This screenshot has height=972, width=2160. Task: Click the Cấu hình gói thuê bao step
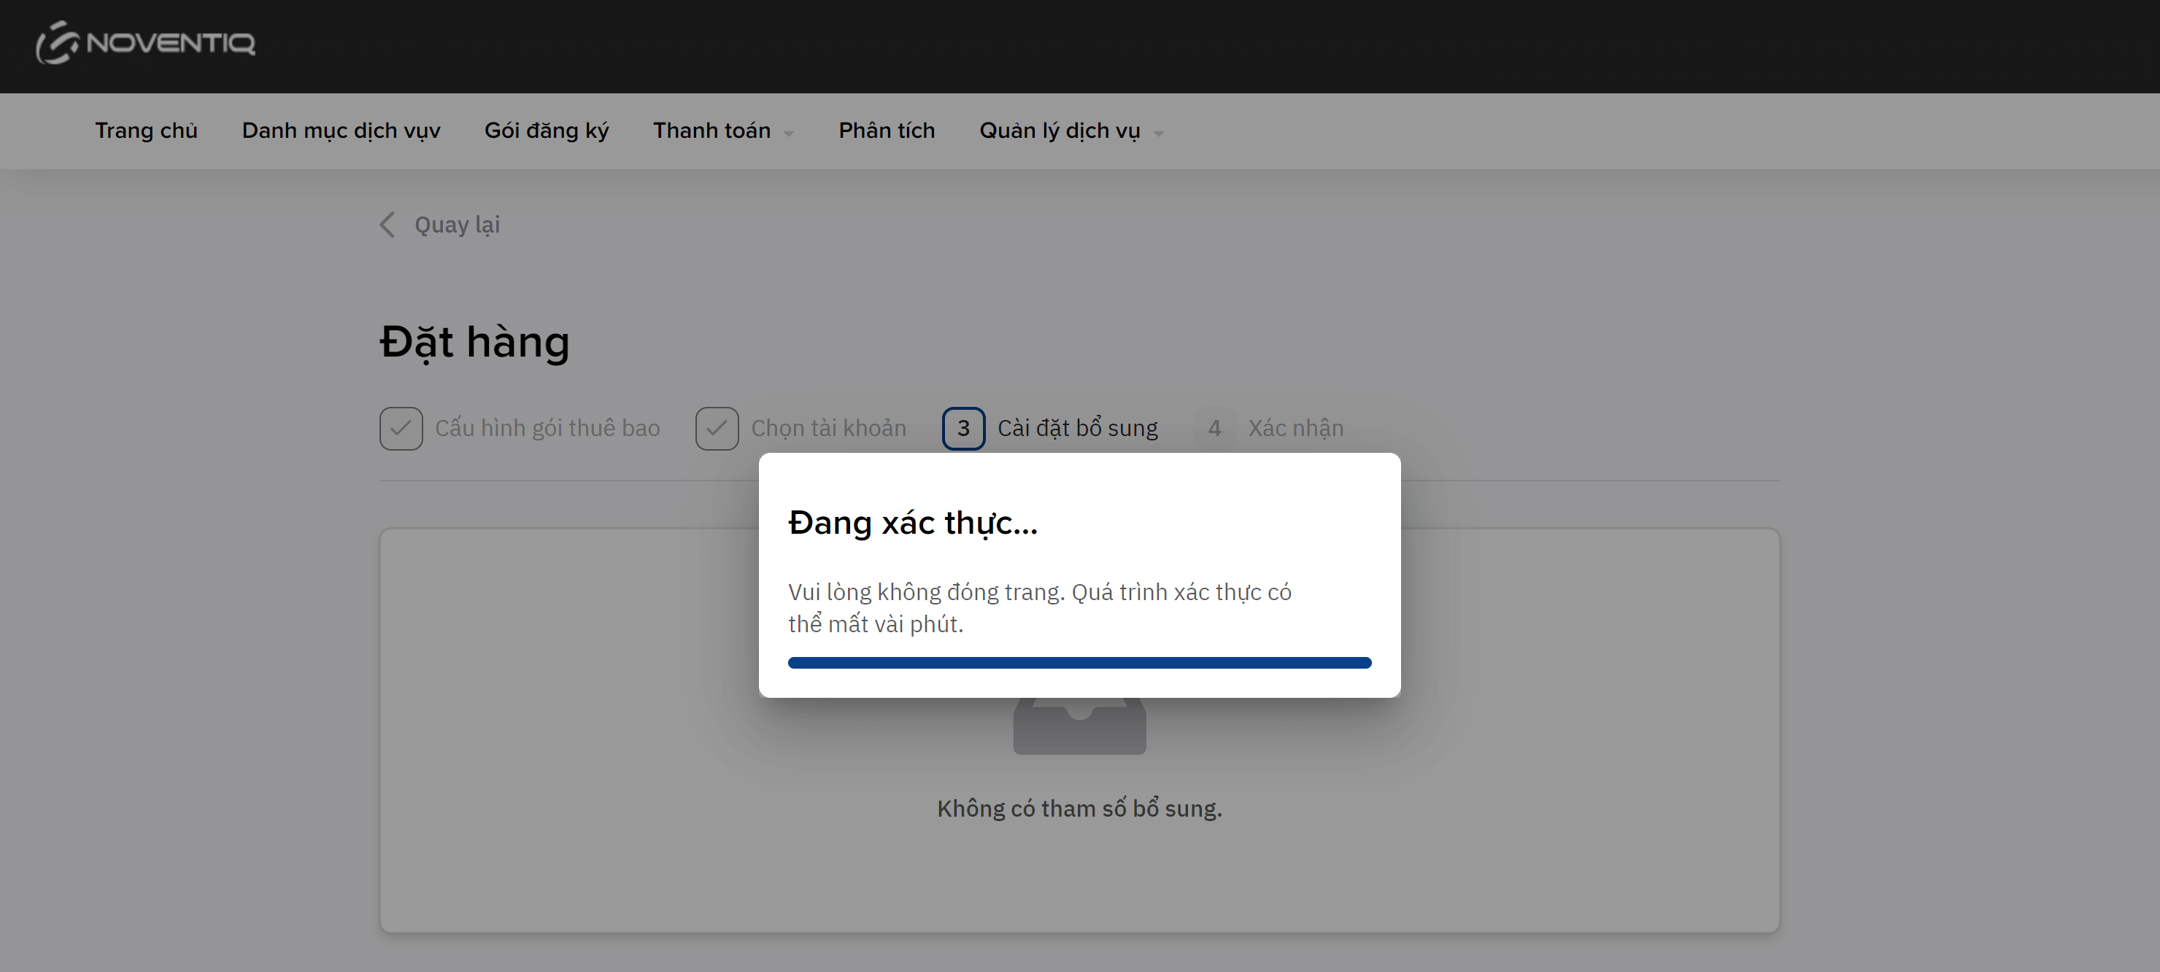[x=547, y=428]
